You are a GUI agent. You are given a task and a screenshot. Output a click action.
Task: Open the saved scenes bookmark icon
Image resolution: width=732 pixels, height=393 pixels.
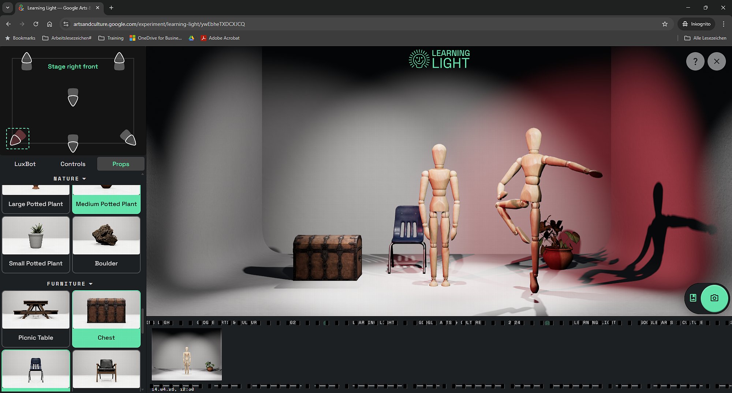coord(693,298)
